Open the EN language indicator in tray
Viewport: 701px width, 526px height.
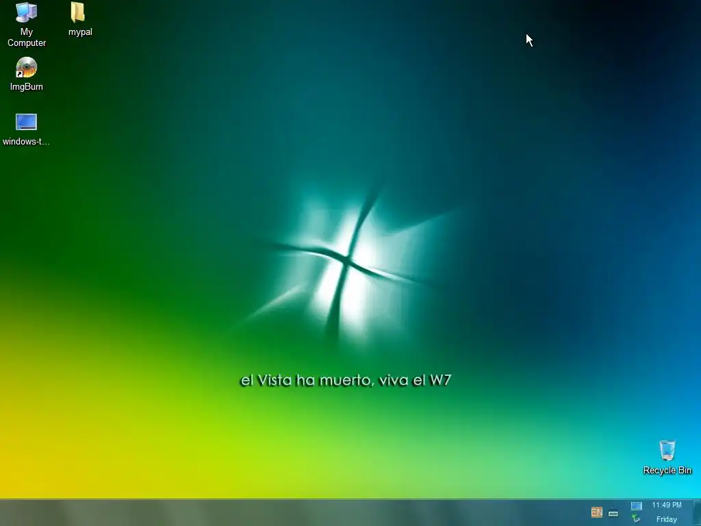point(596,512)
